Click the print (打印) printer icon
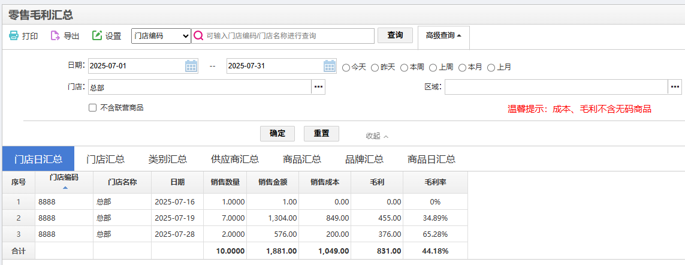Viewport: 685px width, 265px height. pyautogui.click(x=14, y=36)
